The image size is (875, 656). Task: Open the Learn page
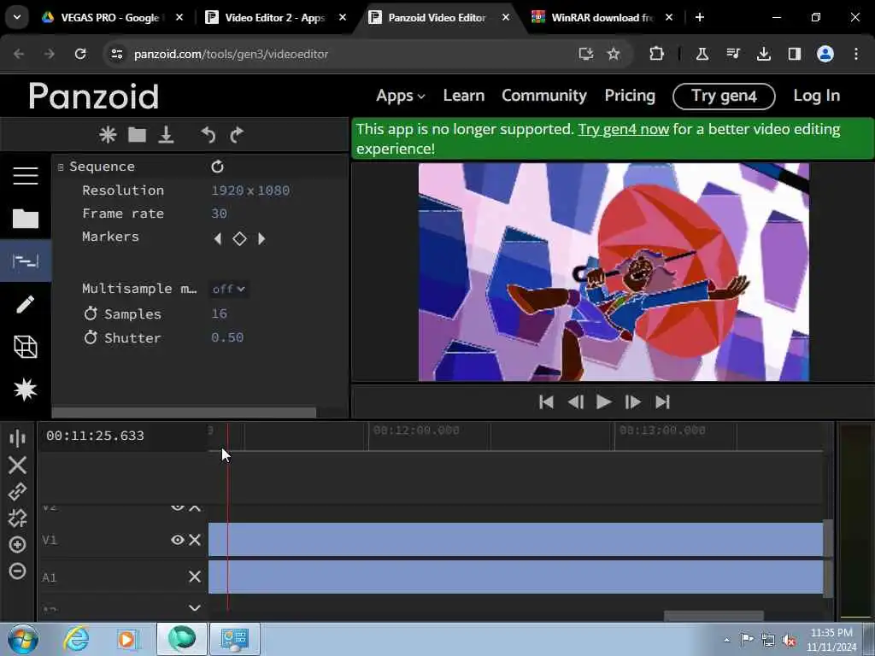tap(464, 96)
